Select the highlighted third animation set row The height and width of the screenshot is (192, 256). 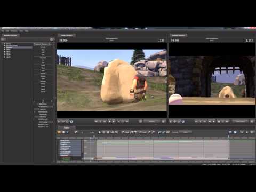coord(19,47)
